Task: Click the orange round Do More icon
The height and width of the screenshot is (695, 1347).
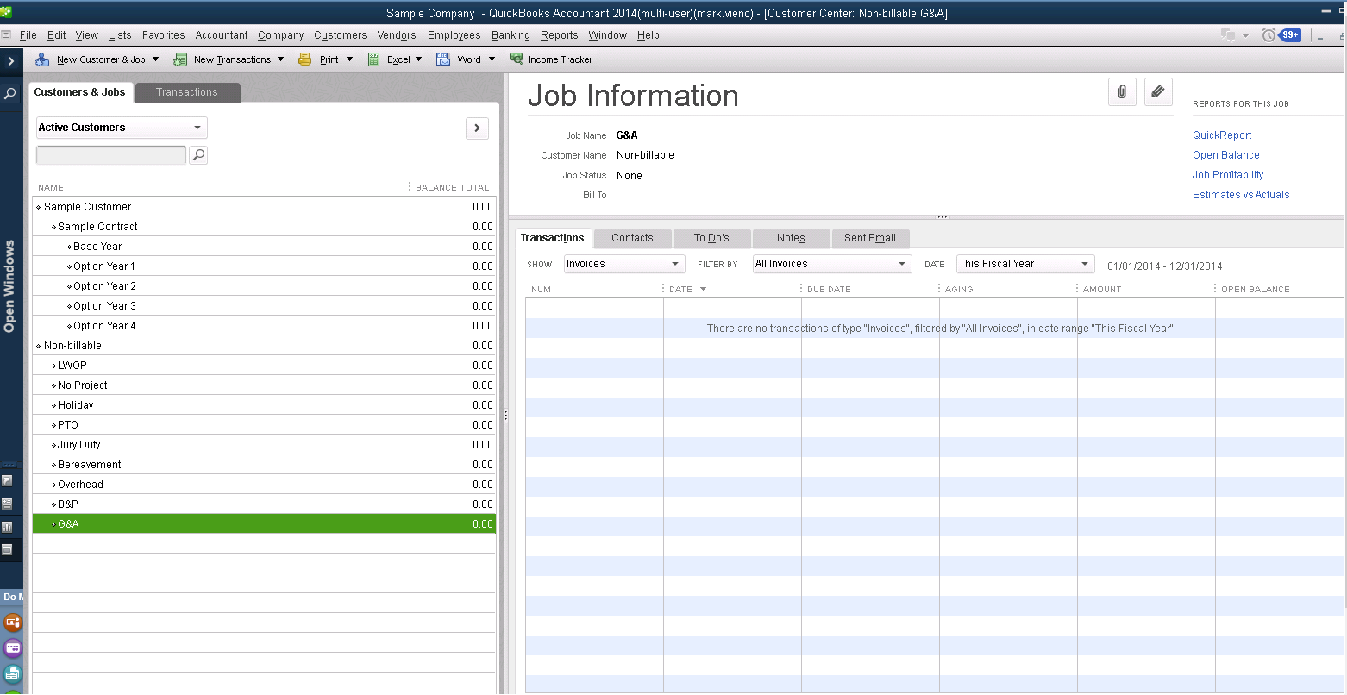Action: [x=13, y=622]
